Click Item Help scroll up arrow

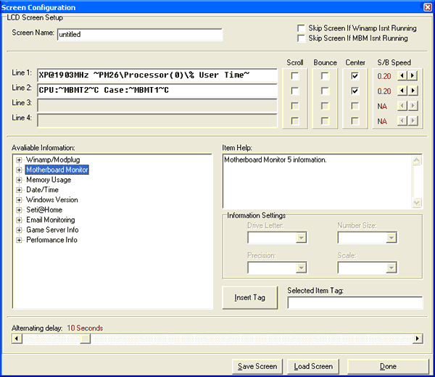point(416,160)
